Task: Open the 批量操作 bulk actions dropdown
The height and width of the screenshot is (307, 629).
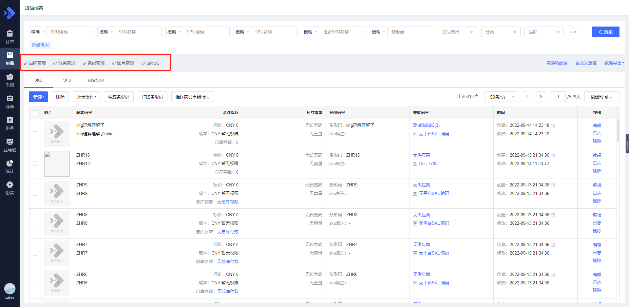Action: pos(86,97)
